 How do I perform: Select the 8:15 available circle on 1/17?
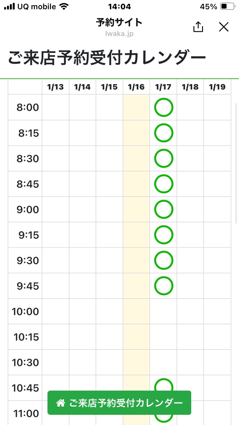[x=164, y=133]
